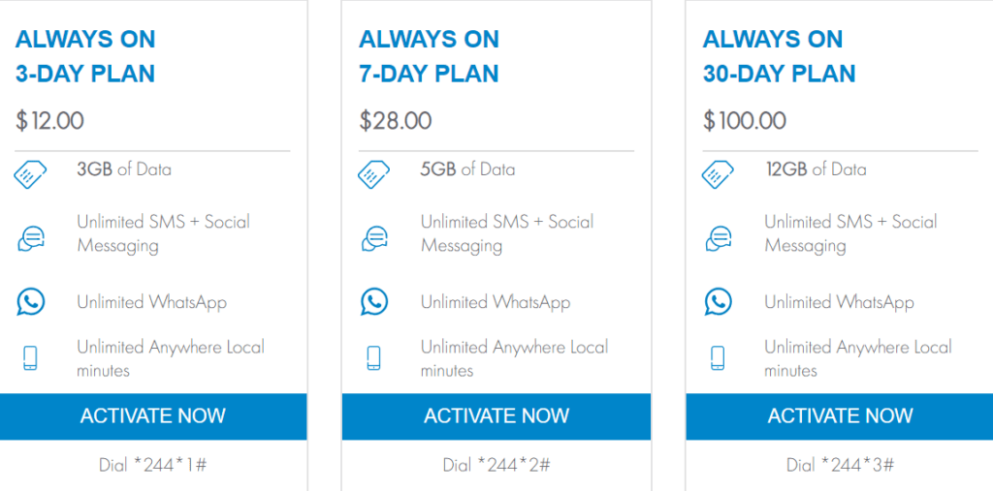Click the SMS chat bubble icon in 30-Day Plan
The image size is (993, 491).
coord(718,238)
